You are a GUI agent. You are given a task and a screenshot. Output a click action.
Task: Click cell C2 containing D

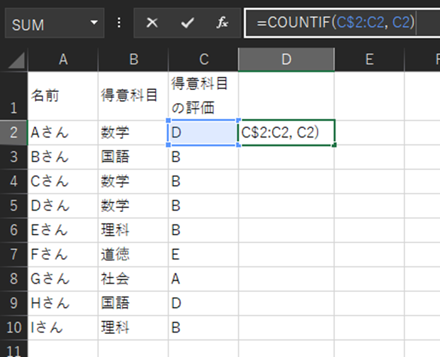pos(202,133)
